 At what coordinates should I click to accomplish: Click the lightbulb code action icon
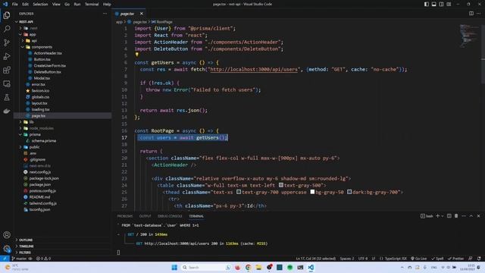point(136,55)
